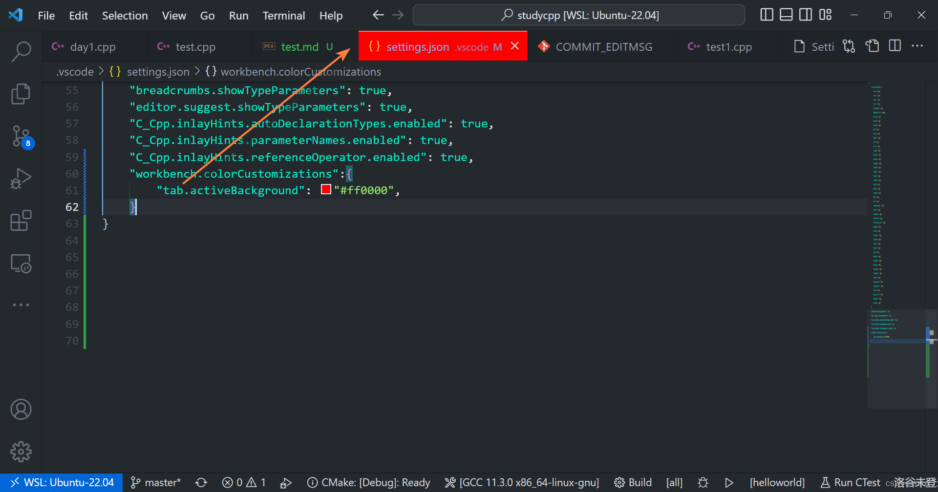Choose the [all] build target
This screenshot has height=492, width=938.
point(674,482)
